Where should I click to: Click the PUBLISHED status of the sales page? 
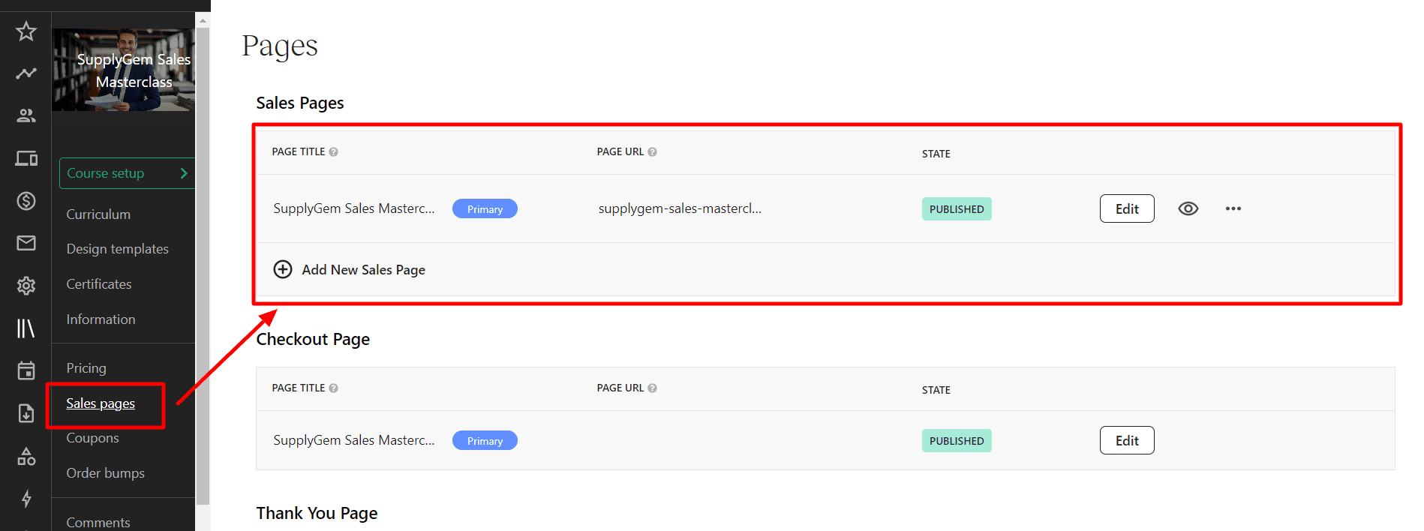coord(957,208)
